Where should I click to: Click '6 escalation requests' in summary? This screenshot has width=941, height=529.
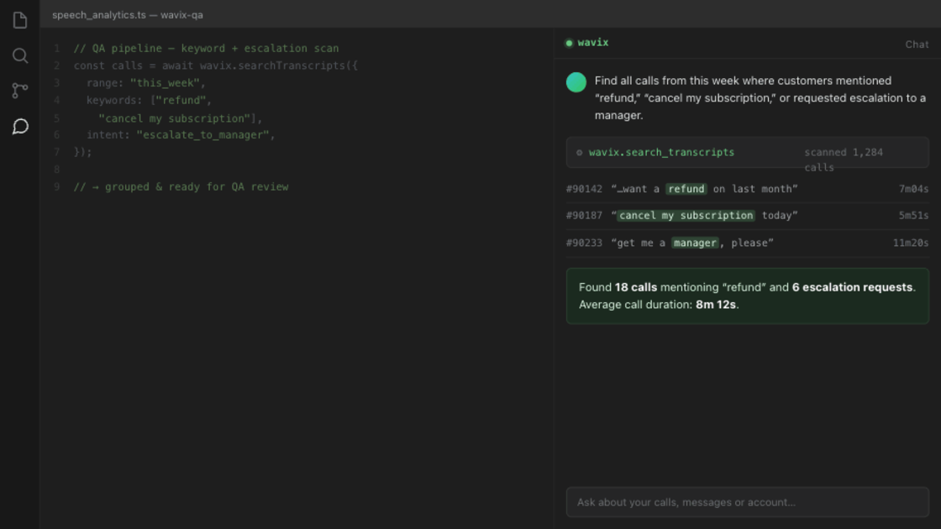point(852,287)
